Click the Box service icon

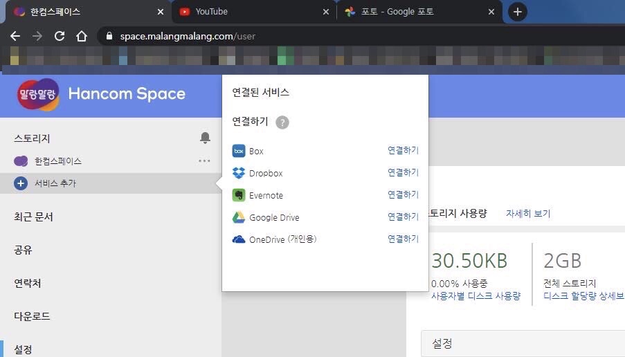point(239,151)
